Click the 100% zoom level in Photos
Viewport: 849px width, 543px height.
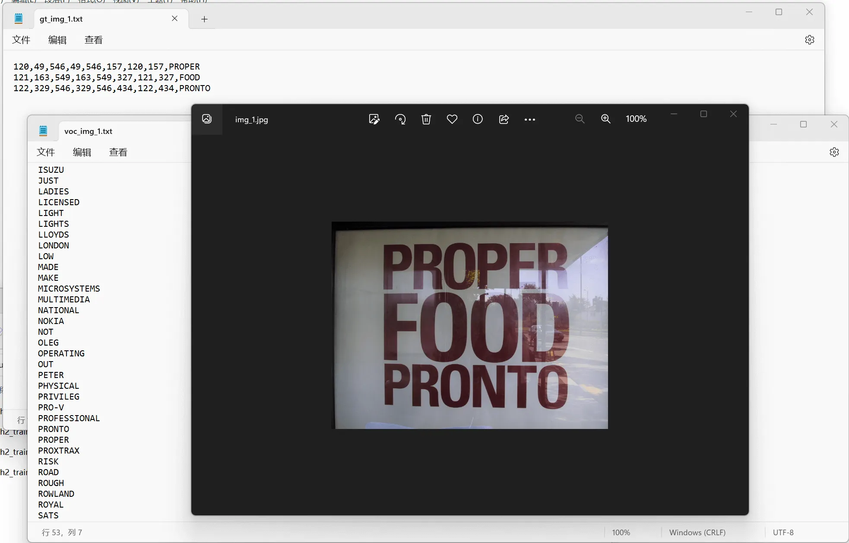tap(636, 119)
